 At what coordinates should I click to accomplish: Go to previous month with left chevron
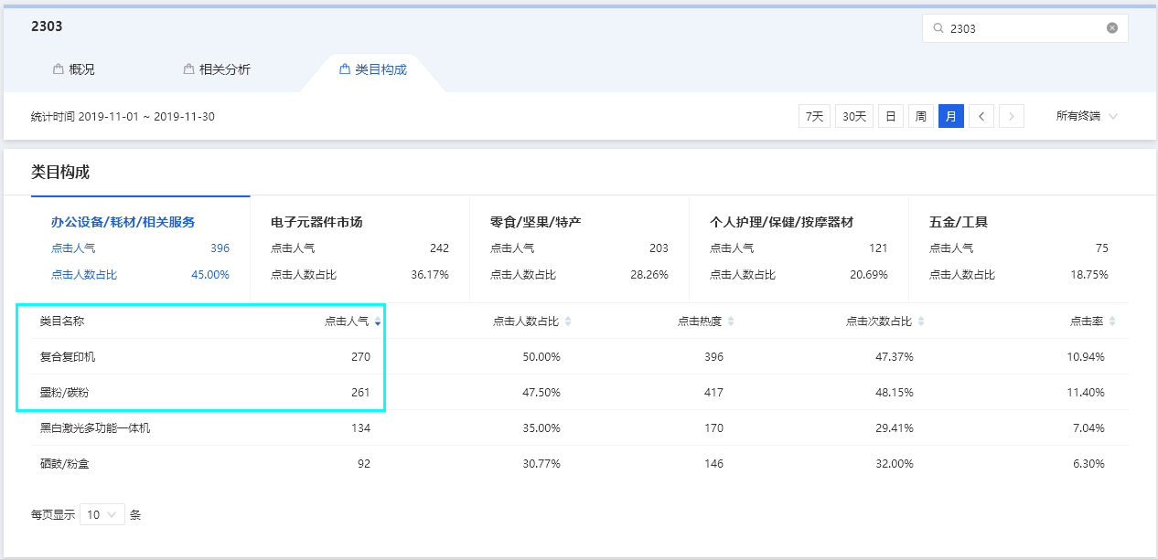[981, 116]
